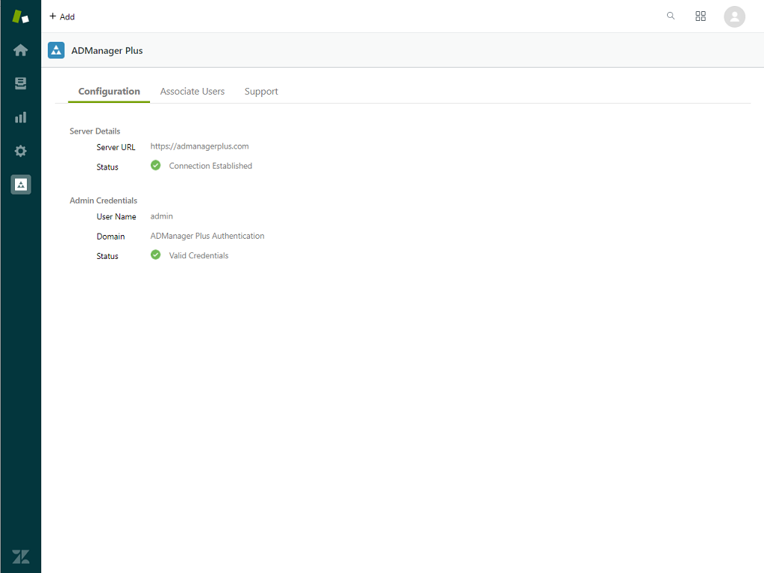The width and height of the screenshot is (764, 573).
Task: Open the Reporting bar chart icon
Action: (20, 117)
